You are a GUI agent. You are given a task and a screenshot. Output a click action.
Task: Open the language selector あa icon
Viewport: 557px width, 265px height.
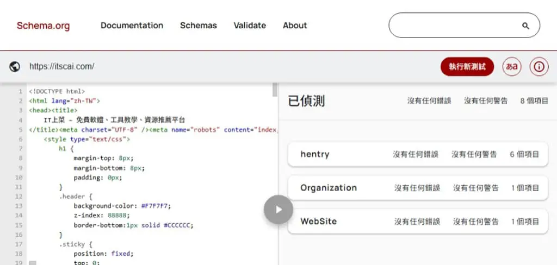click(x=511, y=66)
